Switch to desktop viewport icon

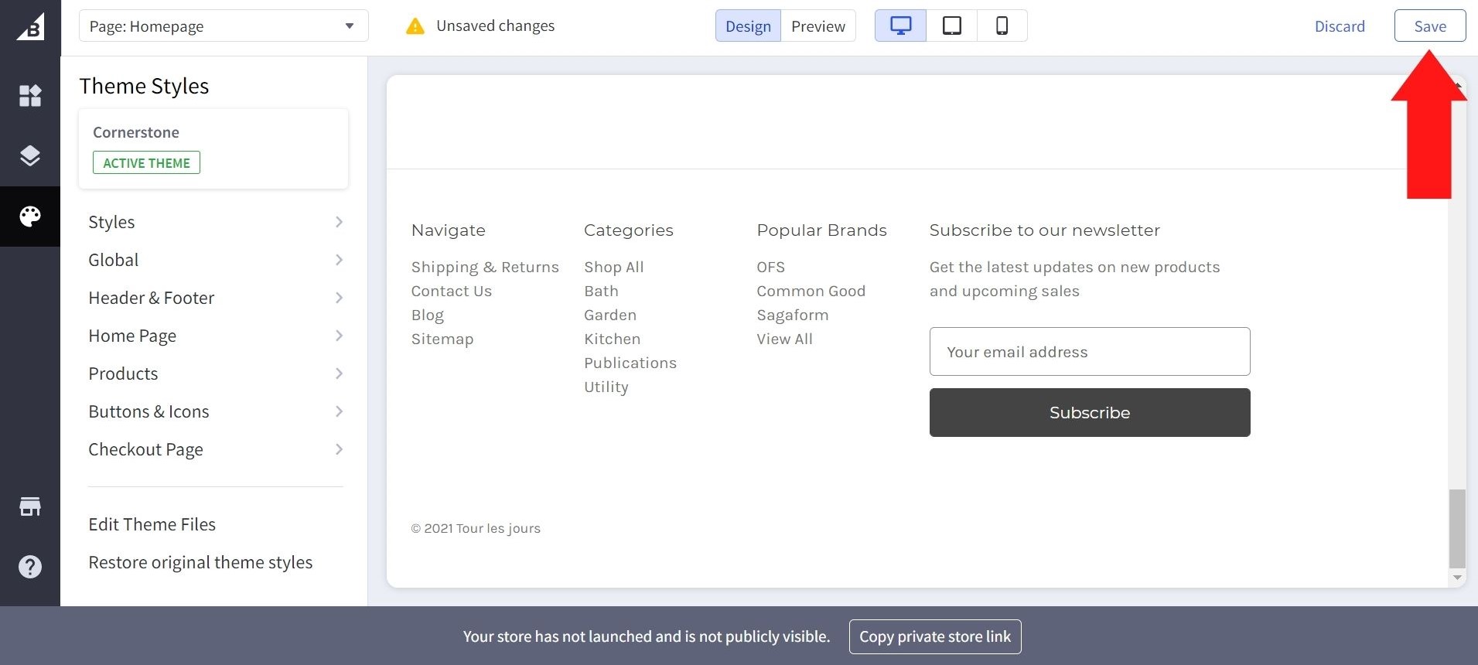pos(900,26)
